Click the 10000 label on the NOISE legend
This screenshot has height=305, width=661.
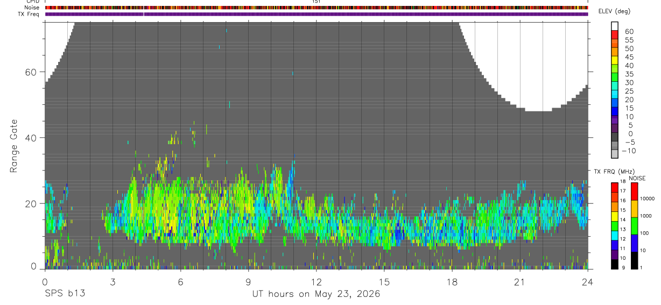point(648,199)
